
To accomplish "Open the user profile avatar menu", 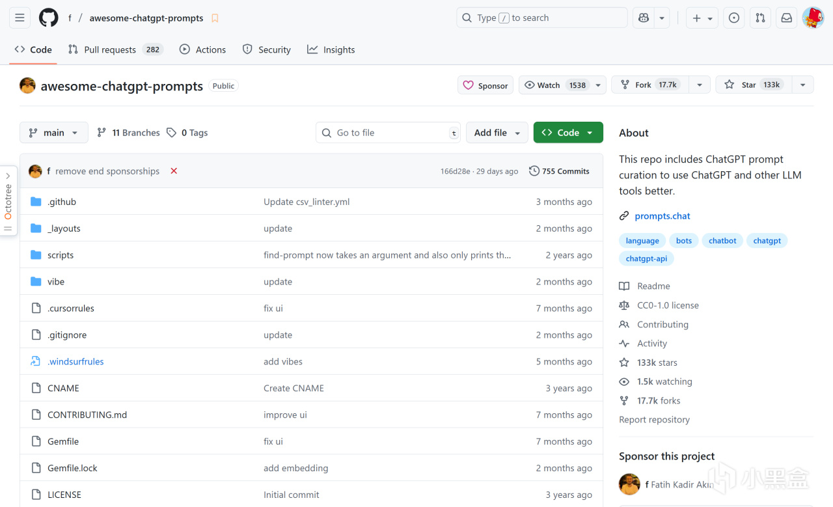I will pyautogui.click(x=813, y=18).
